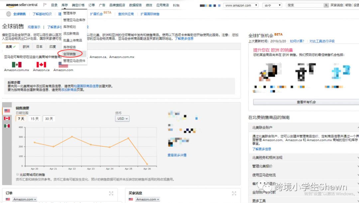
Task: Click the flag icon beside the logo
Action: 45,5
